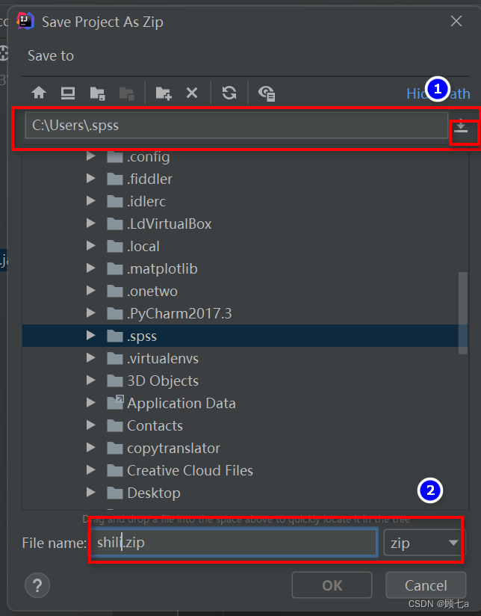Expand the 3D Objects folder arrow
Image resolution: width=481 pixels, height=616 pixels.
(91, 381)
